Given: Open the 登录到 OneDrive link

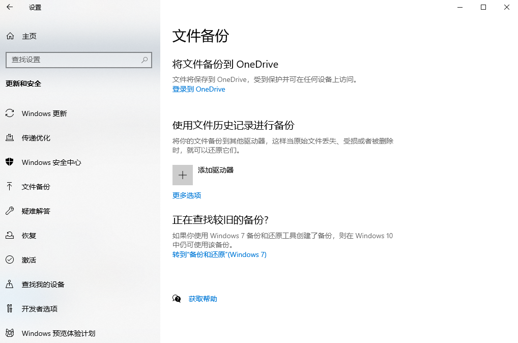Looking at the screenshot, I should tap(198, 89).
